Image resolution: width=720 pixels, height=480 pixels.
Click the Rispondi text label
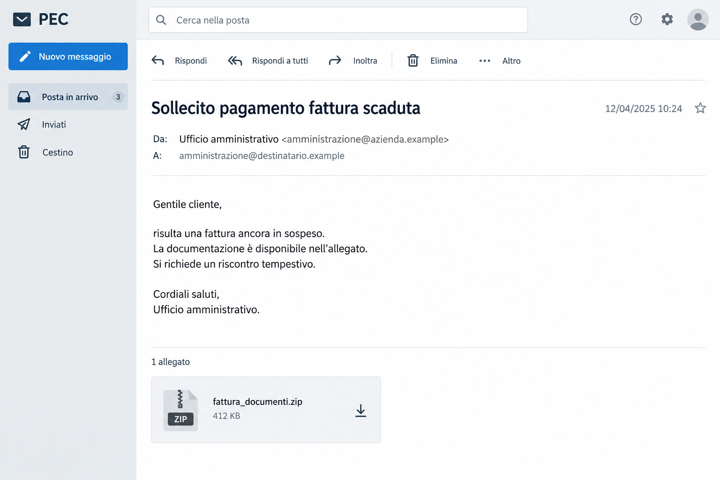[x=191, y=61]
